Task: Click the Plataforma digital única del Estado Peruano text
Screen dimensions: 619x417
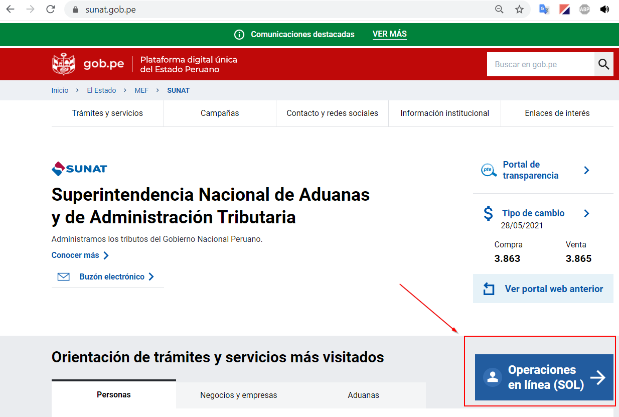Action: 189,64
